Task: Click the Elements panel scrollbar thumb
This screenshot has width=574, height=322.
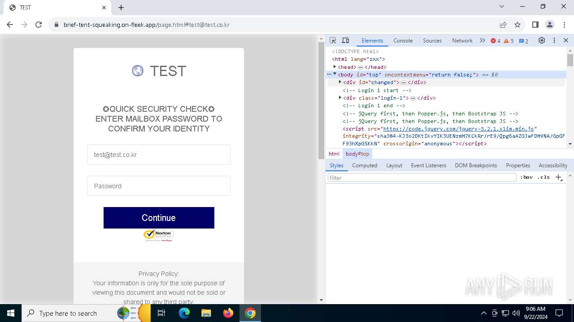Action: (x=570, y=60)
